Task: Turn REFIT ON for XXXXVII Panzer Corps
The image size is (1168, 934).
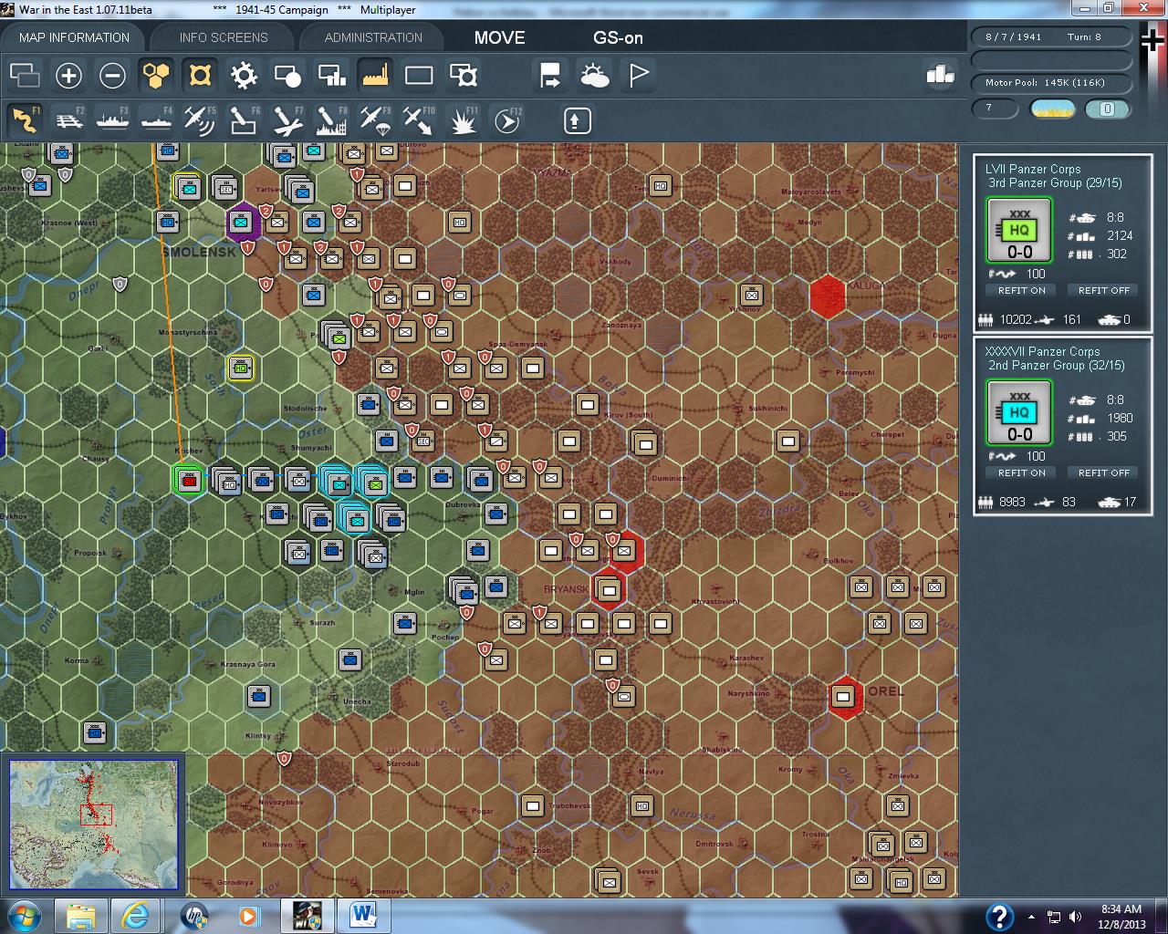Action: 1021,472
